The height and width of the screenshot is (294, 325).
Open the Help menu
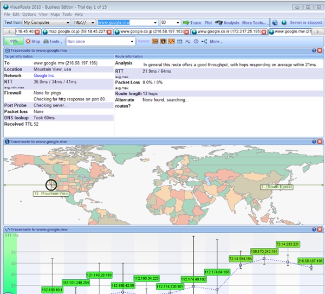click(x=79, y=14)
